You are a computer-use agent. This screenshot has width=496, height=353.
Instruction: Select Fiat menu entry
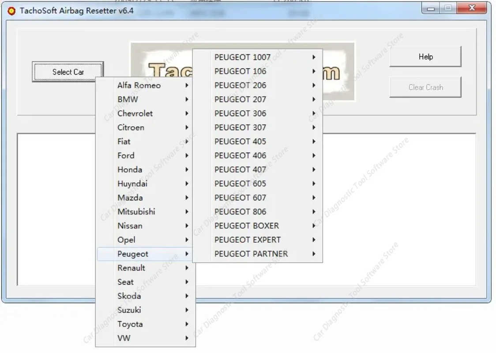(145, 141)
